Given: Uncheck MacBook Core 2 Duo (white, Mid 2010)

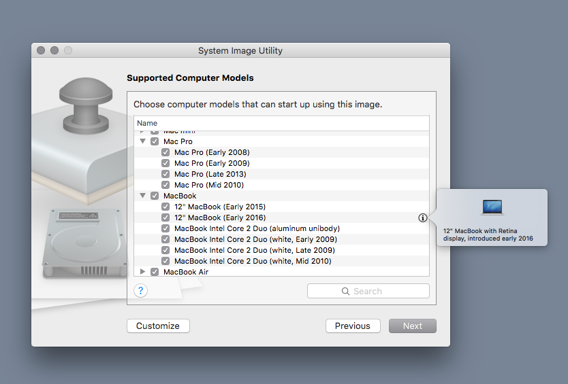Looking at the screenshot, I should click(x=165, y=261).
